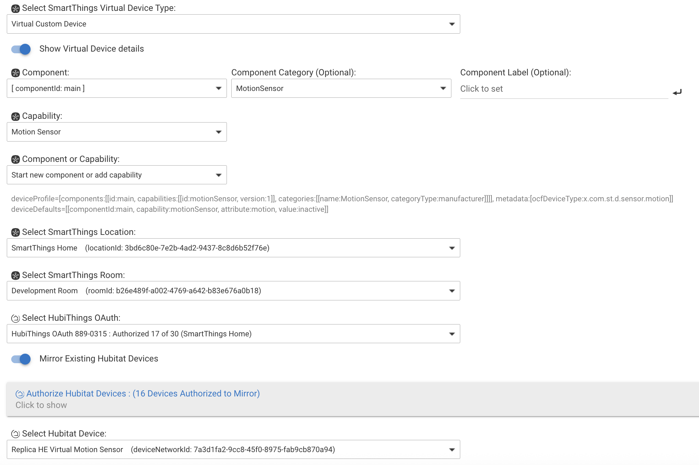This screenshot has height=465, width=699.
Task: Open the SmartThings Room dropdown
Action: (233, 291)
